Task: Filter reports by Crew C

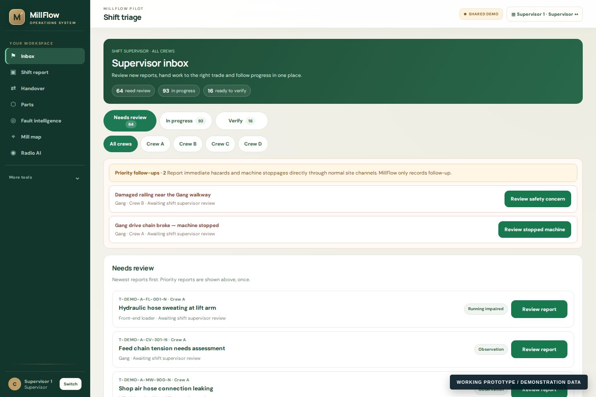Action: coord(220,144)
